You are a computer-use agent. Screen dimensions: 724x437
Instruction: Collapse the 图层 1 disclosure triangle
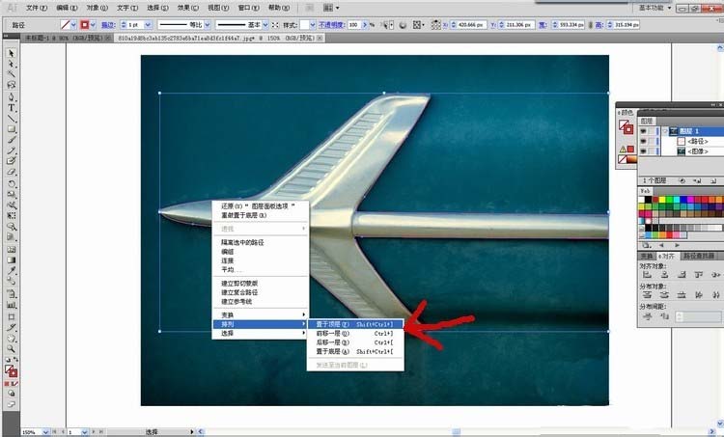[x=665, y=131]
